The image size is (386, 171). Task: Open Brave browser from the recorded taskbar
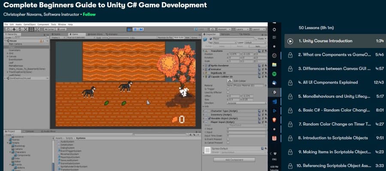coord(274,120)
